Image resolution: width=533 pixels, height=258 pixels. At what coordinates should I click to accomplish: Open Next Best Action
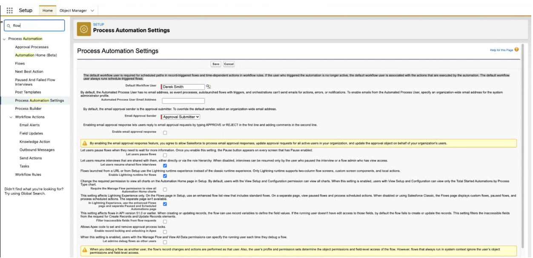click(29, 72)
